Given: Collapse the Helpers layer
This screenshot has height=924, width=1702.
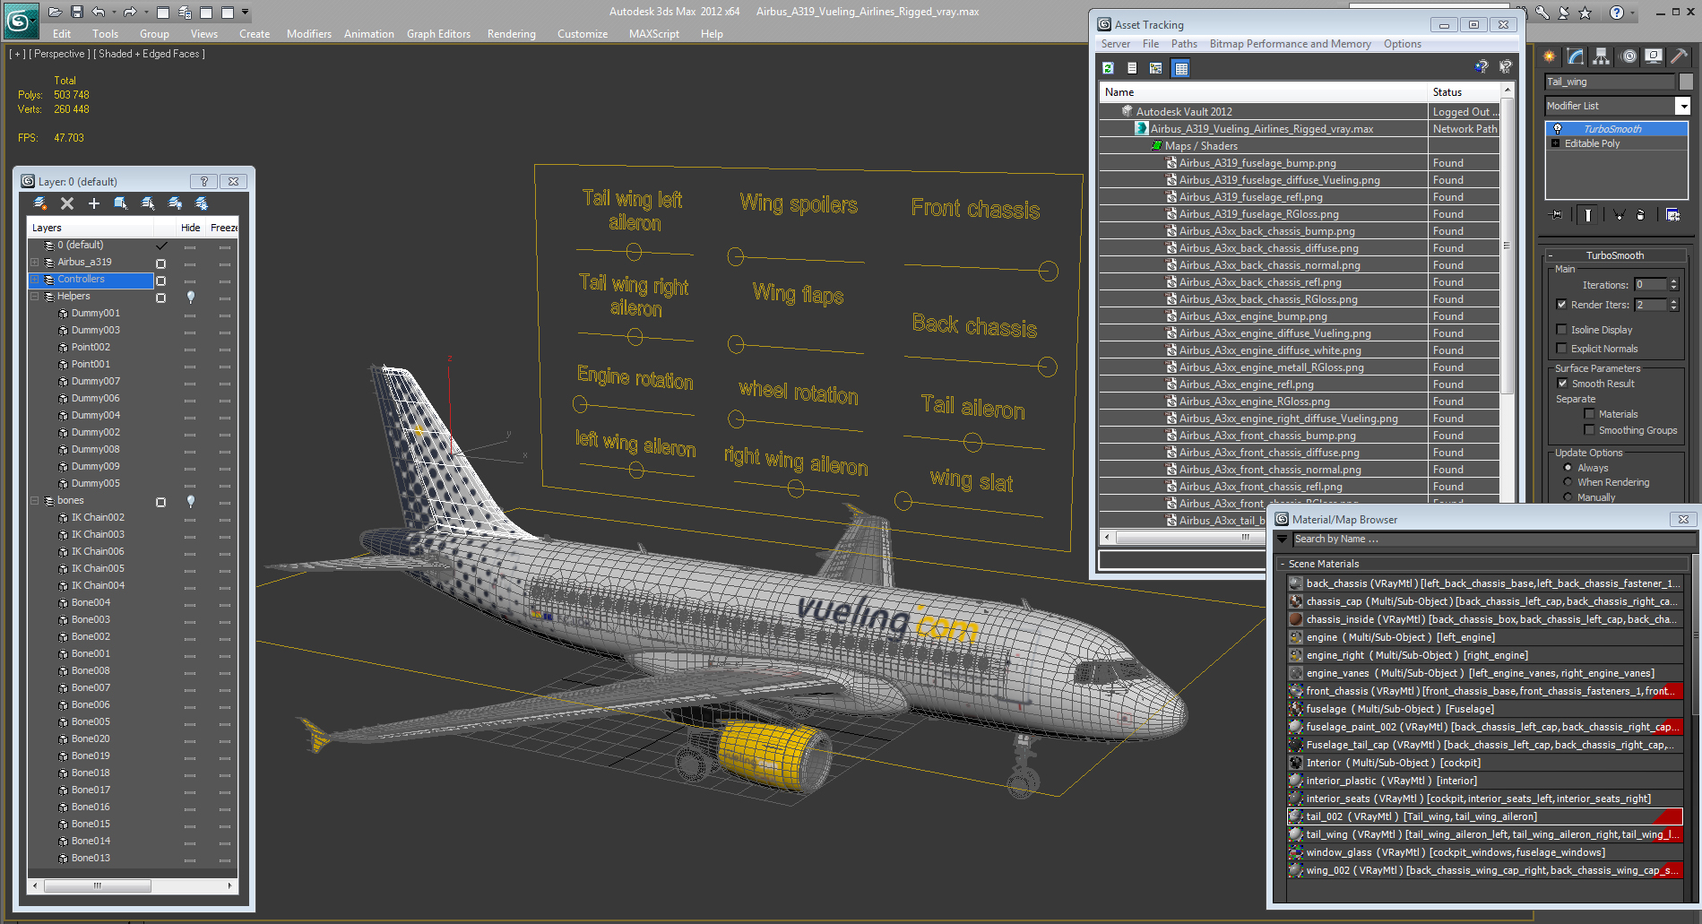Looking at the screenshot, I should click(35, 297).
